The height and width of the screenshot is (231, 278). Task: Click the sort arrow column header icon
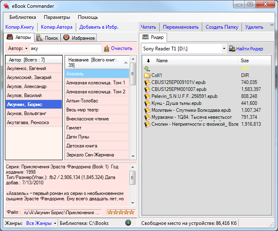(x=148, y=61)
